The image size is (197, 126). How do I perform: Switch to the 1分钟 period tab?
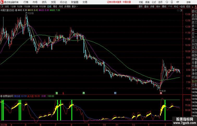click(13, 6)
